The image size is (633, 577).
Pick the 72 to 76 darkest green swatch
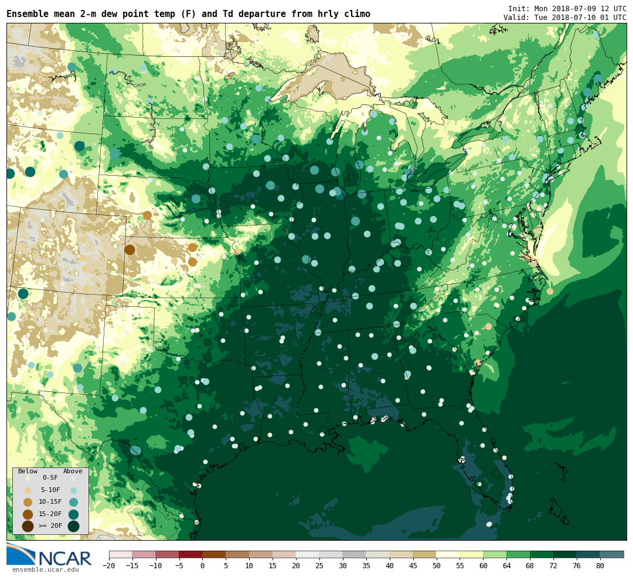pos(566,554)
